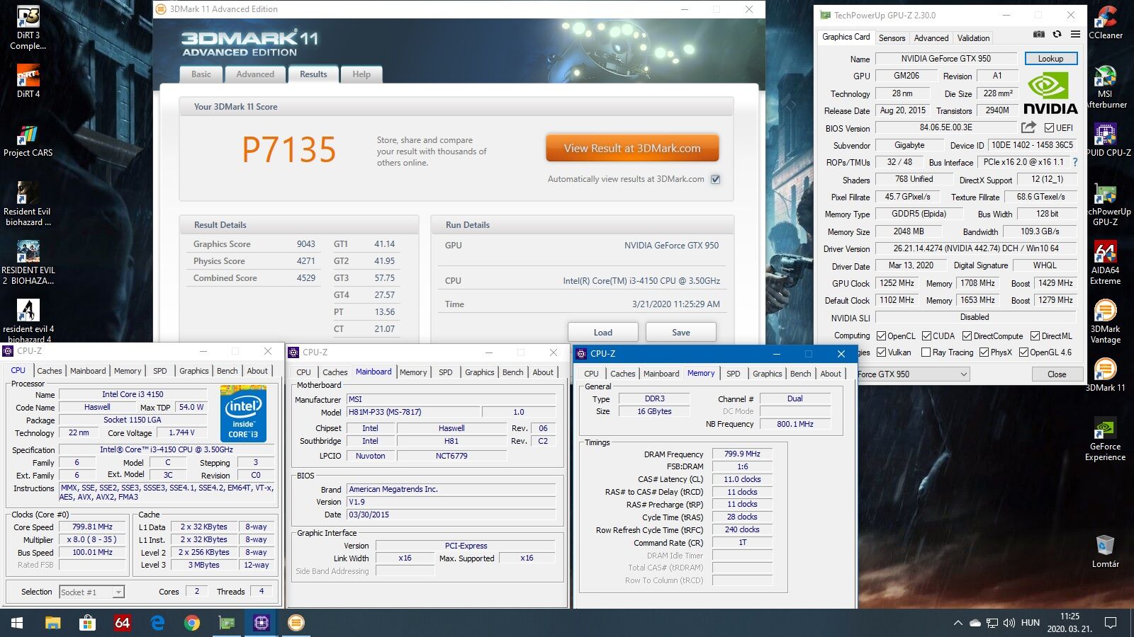Toggle the Vulkan checkbox in GPU-Z
1134x637 pixels.
point(881,352)
